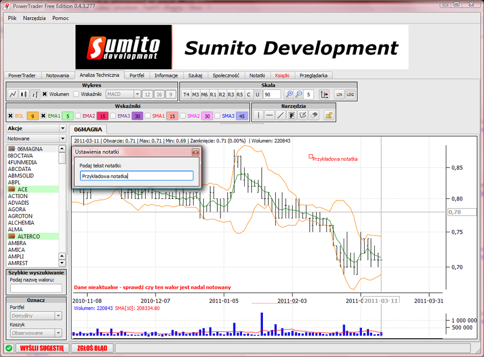Switch to linear scale LIN
This screenshot has height=357, width=484.
(339, 95)
